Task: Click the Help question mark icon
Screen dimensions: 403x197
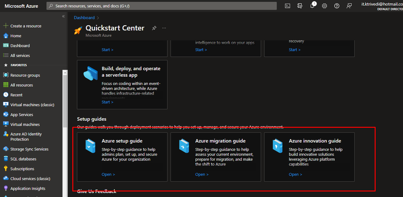Action: [x=337, y=6]
